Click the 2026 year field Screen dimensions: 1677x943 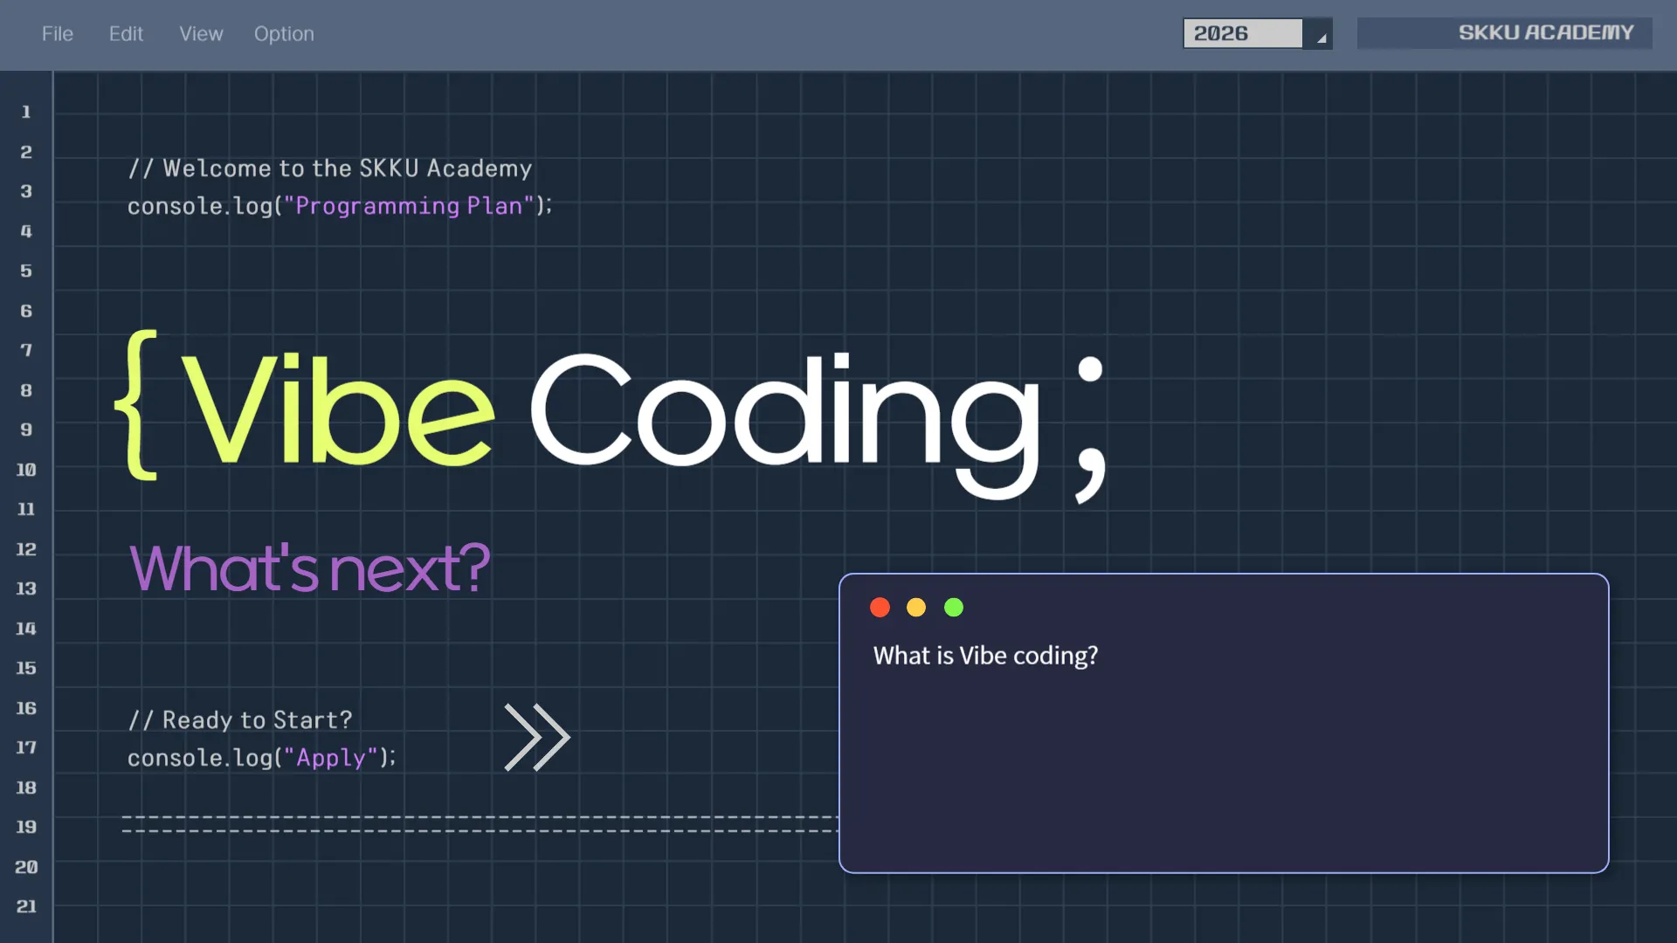tap(1241, 34)
